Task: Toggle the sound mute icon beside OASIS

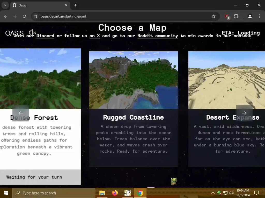Action: tap(32, 32)
